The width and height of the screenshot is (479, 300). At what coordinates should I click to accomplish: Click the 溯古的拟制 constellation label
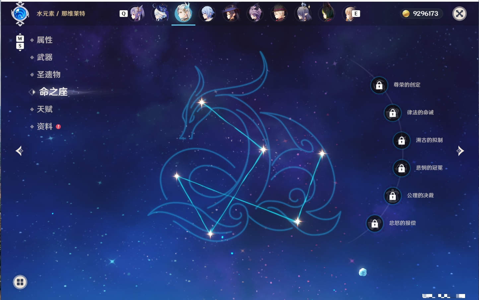point(429,140)
